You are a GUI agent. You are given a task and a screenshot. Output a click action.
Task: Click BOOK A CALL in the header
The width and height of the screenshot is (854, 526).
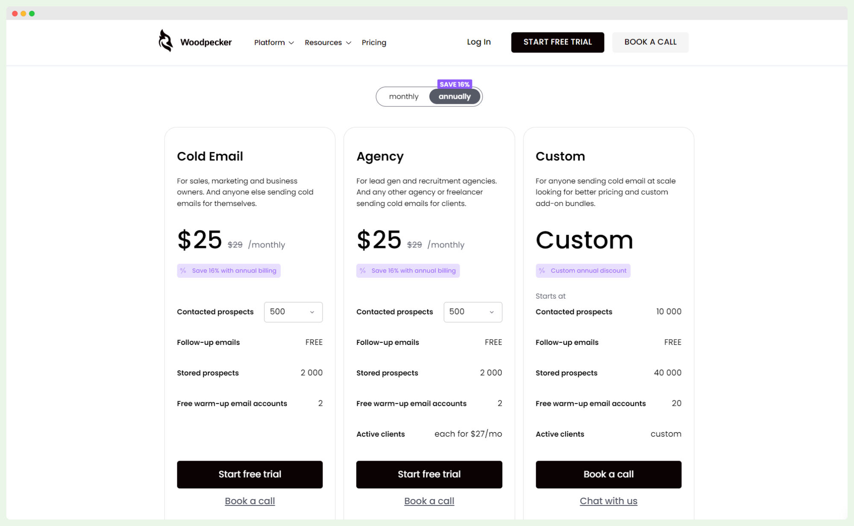[650, 42]
